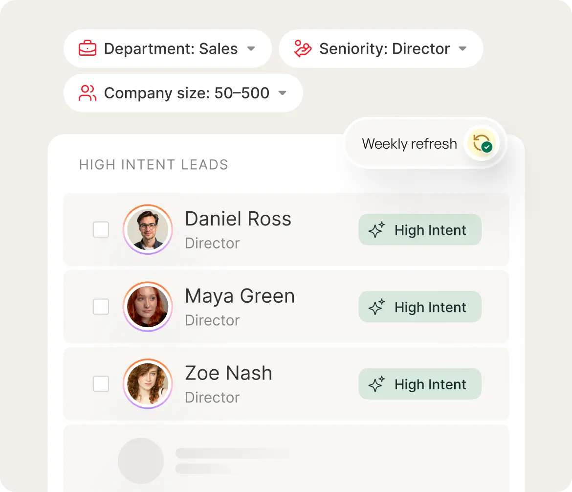This screenshot has width=572, height=492.
Task: Click the briefcase icon in Department filter
Action: (x=88, y=49)
